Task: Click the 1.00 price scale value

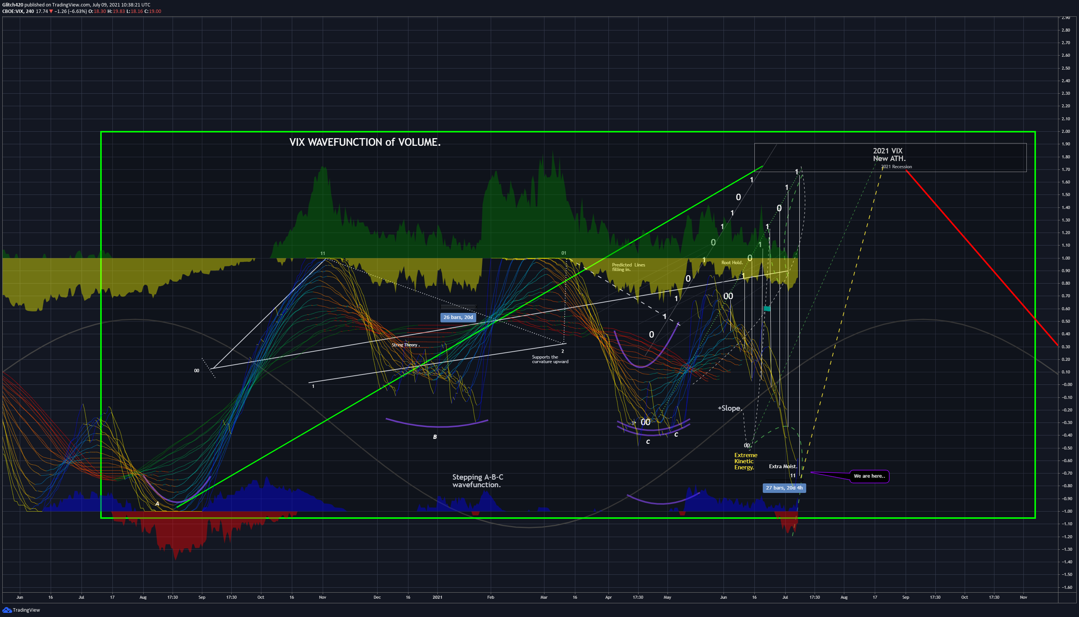Action: click(1065, 258)
